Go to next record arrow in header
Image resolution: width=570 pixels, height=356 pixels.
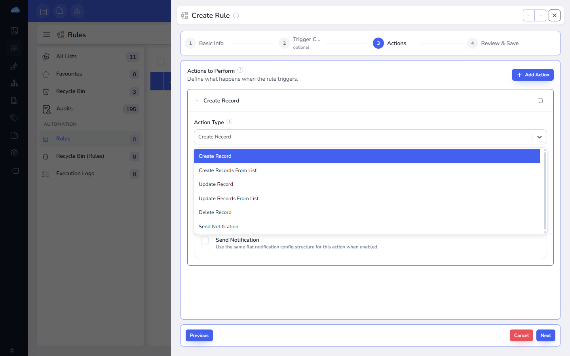[x=540, y=15]
